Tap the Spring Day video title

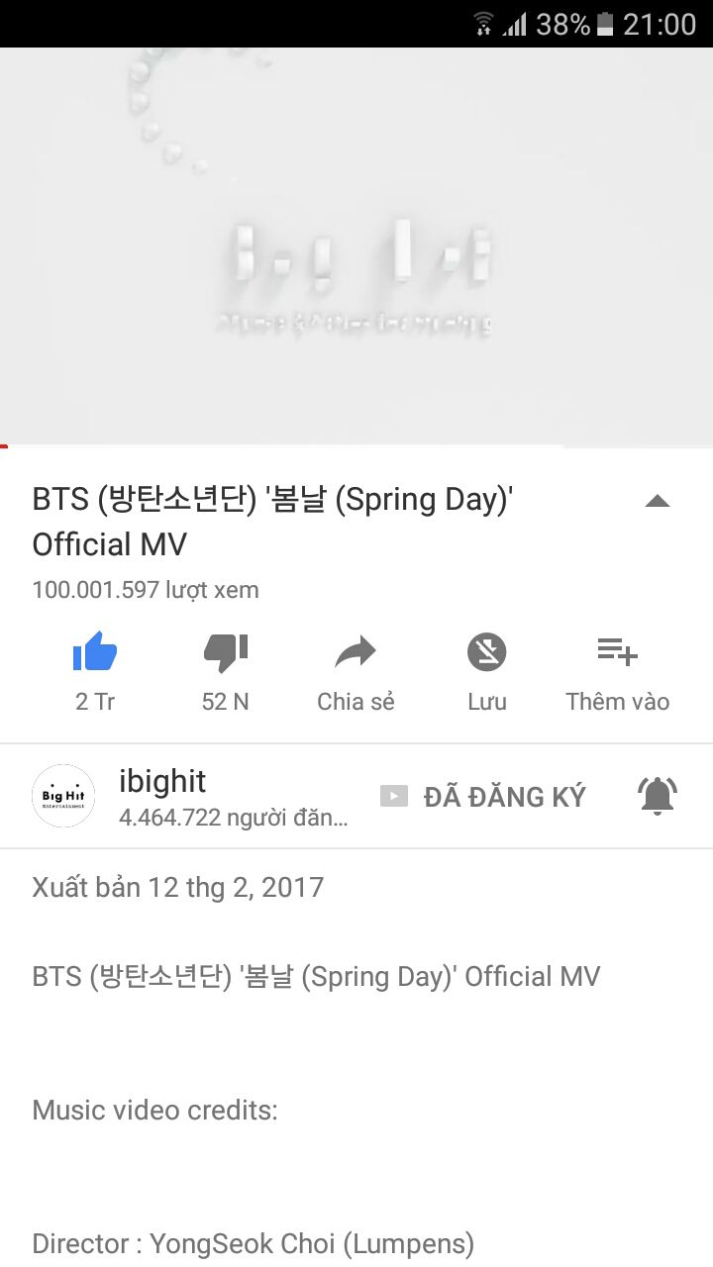point(271,522)
